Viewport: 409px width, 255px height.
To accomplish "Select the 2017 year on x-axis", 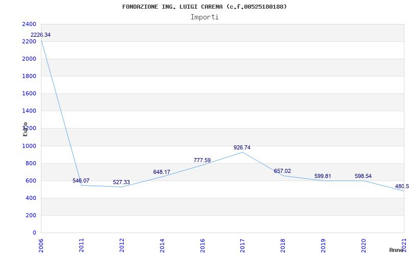I will pos(242,245).
